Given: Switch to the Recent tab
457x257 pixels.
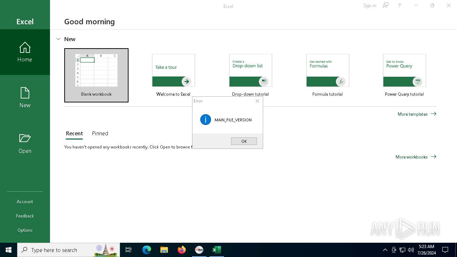Looking at the screenshot, I should tap(74, 133).
